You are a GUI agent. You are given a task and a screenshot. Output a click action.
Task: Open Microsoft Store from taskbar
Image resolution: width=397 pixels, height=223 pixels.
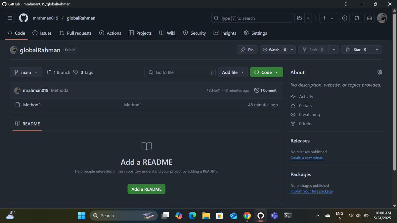point(220,216)
